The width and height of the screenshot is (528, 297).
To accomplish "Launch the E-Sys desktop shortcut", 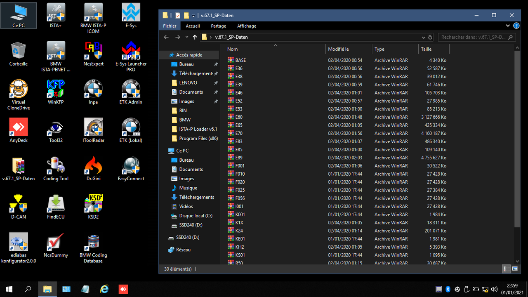I will coord(131,16).
